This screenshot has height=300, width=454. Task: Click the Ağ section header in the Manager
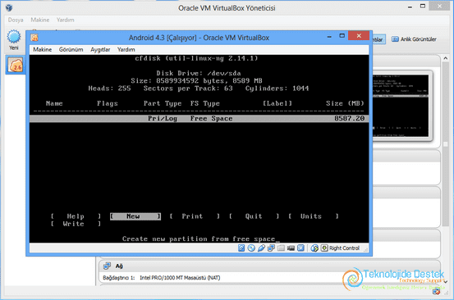coord(269,266)
